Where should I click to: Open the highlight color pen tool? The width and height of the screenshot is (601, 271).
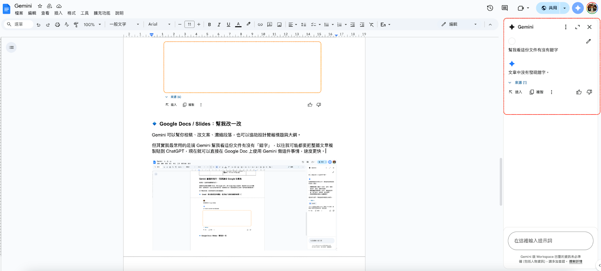[248, 24]
